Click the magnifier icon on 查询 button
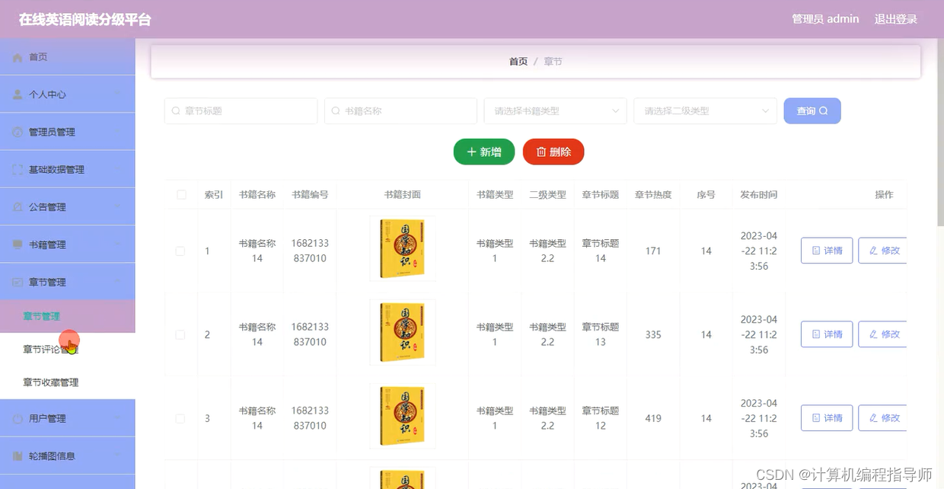 pyautogui.click(x=824, y=111)
